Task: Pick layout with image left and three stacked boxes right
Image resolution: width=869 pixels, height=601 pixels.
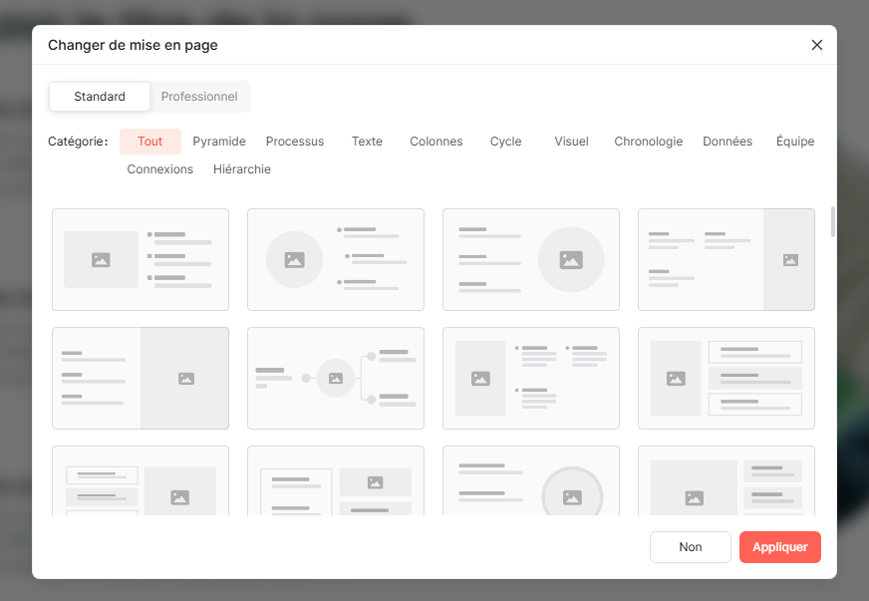Action: [726, 378]
